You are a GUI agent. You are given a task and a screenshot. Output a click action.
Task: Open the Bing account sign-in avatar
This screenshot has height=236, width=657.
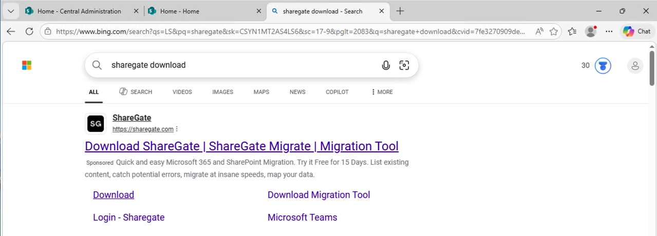click(x=635, y=66)
